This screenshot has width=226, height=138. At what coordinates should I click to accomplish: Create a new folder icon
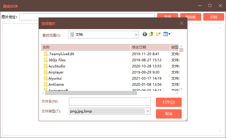[158, 34]
